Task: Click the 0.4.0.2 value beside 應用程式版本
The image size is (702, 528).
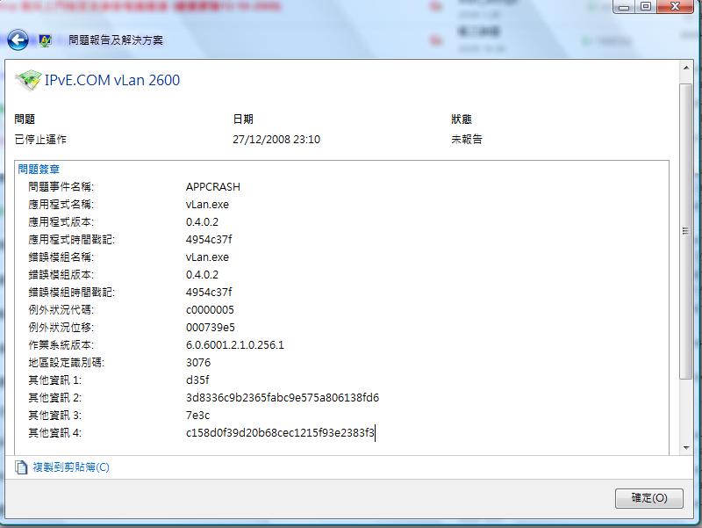Action: pos(202,222)
